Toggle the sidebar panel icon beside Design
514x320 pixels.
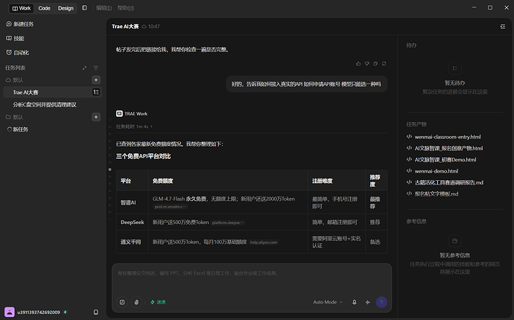point(85,8)
